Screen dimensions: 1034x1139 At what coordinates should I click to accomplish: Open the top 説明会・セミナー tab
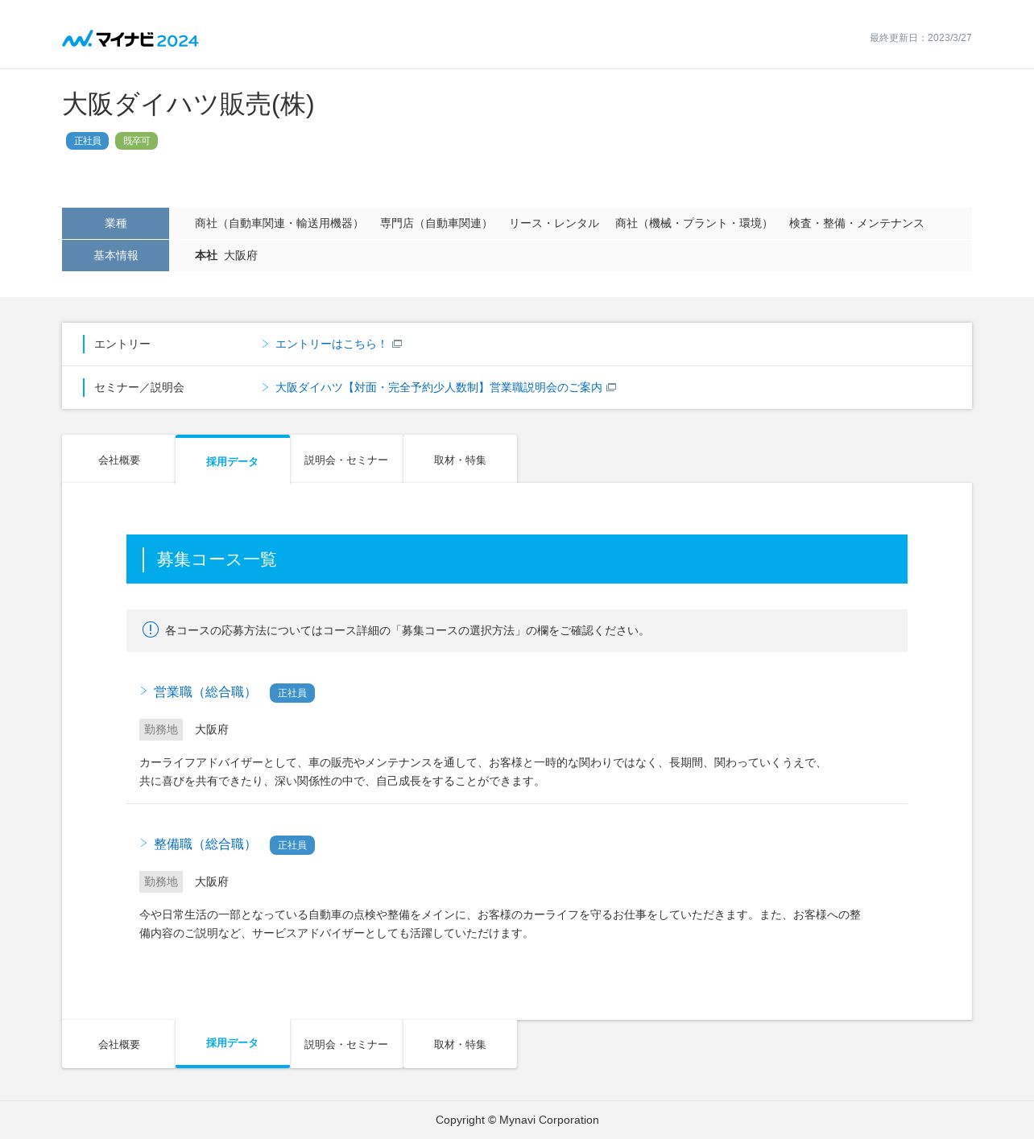pos(346,460)
